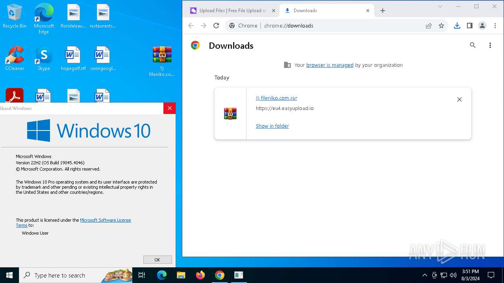Click Show in folder link

pos(272,126)
